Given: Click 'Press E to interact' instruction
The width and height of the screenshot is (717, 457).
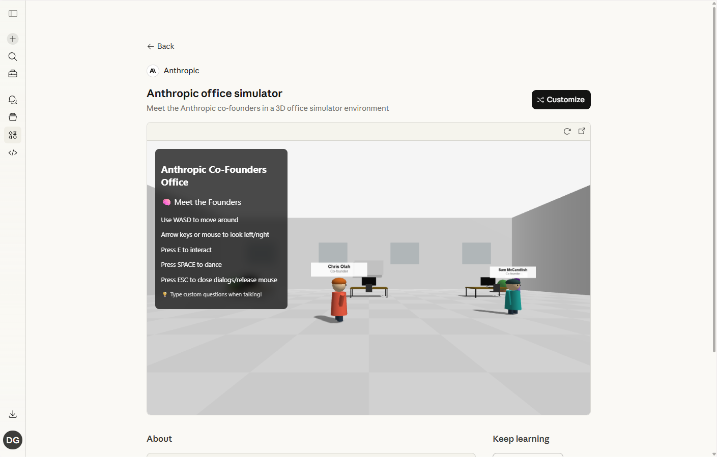Looking at the screenshot, I should coord(186,250).
